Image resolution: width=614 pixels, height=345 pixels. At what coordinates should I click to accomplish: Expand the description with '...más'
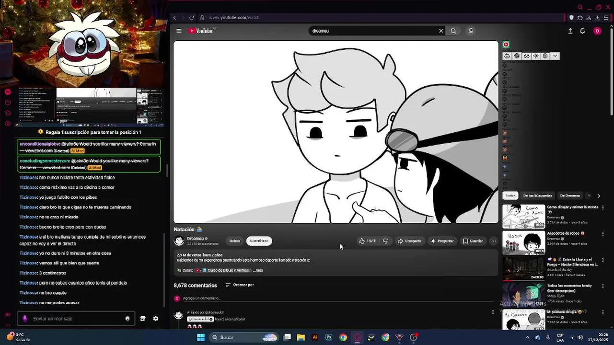(x=258, y=270)
